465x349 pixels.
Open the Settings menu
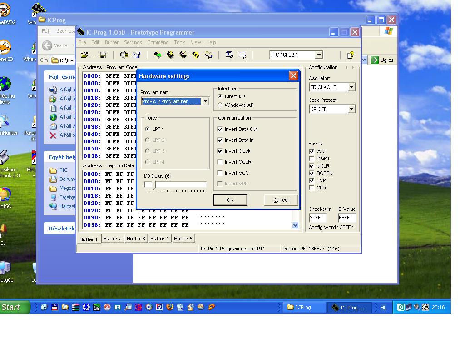[x=133, y=42]
